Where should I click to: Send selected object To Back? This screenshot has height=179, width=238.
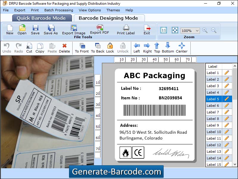coord(97,47)
